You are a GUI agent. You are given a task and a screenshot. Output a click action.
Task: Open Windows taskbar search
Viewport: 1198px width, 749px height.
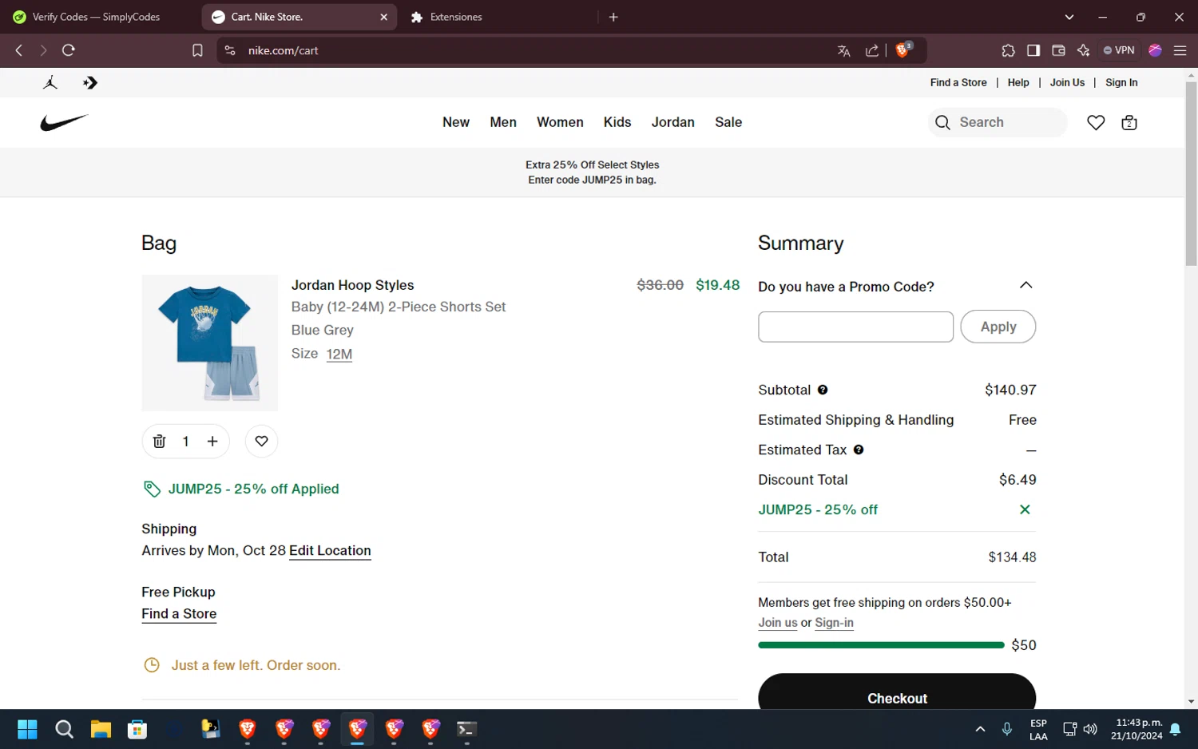(x=64, y=729)
